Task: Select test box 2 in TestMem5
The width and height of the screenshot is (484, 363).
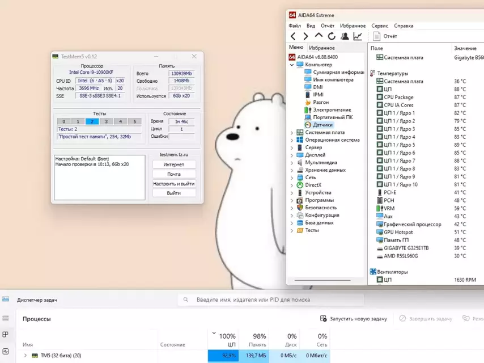Action: [x=92, y=121]
